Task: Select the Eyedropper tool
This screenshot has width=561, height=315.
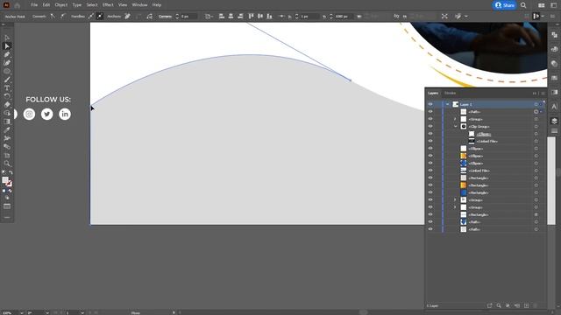Action: pyautogui.click(x=7, y=130)
